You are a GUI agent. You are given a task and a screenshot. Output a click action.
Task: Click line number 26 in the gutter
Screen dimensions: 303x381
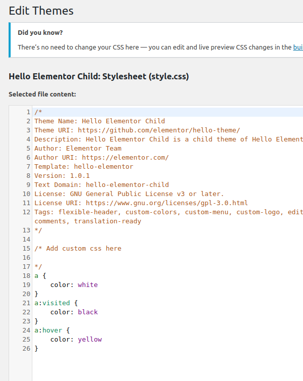26,349
